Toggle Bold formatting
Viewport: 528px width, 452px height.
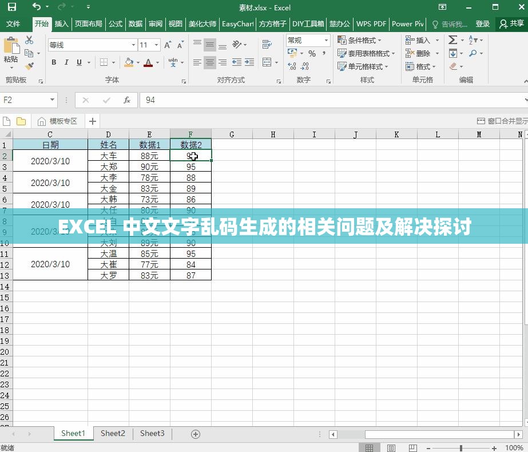coord(54,62)
